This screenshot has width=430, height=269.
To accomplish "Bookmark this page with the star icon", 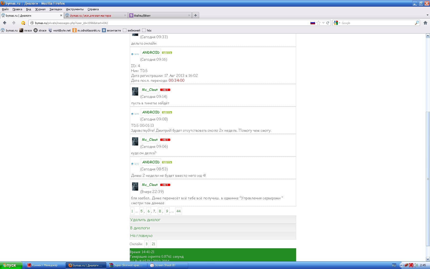I will pyautogui.click(x=318, y=23).
